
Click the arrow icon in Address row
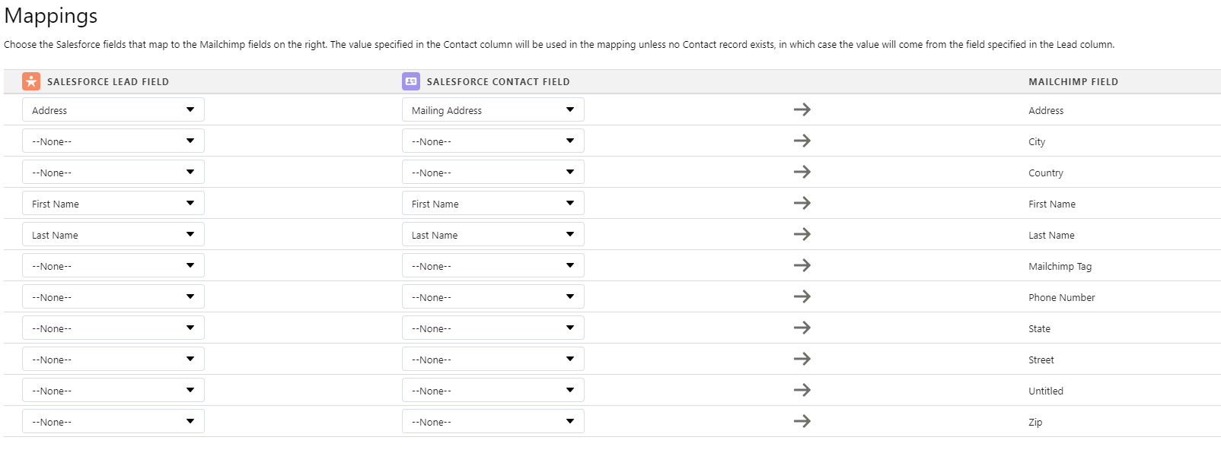click(x=802, y=109)
